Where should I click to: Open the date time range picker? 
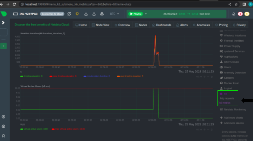187,14
